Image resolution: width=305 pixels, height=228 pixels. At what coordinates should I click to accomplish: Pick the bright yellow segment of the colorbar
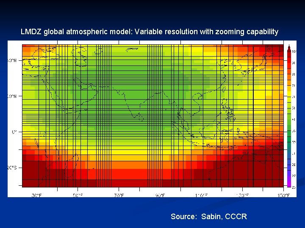pos(289,93)
